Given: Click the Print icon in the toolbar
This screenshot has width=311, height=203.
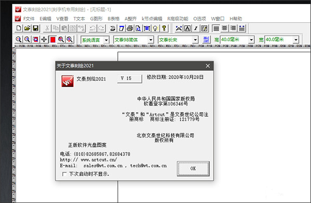Looking at the screenshot, I should pyautogui.click(x=130, y=28).
